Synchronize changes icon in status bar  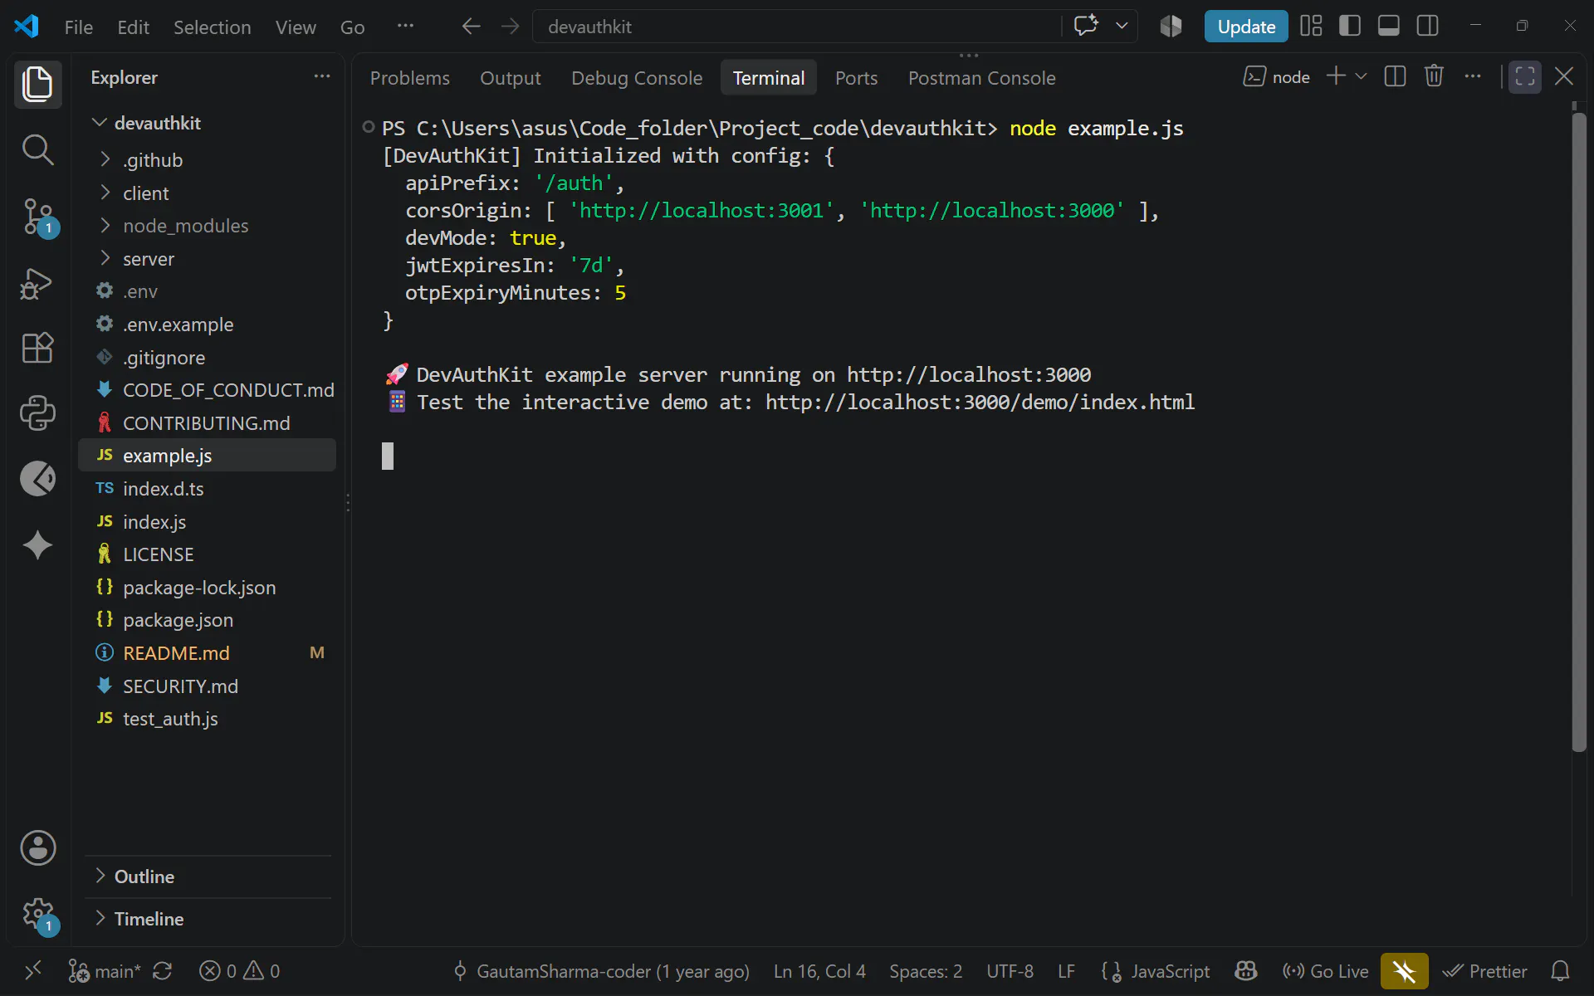tap(162, 971)
